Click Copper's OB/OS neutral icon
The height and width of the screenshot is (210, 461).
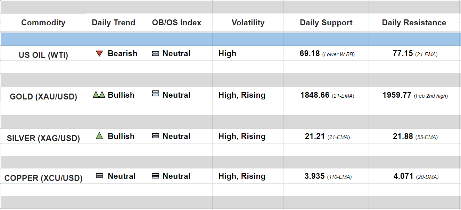(156, 176)
